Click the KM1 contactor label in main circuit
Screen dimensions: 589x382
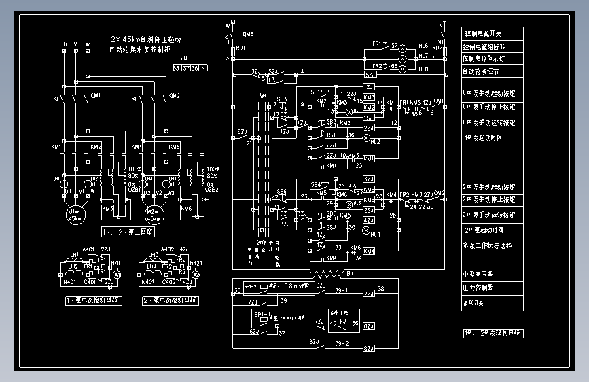click(56, 147)
